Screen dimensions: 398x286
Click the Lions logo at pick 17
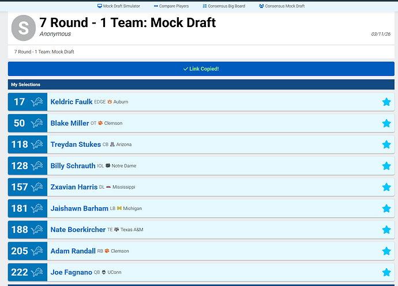pyautogui.click(x=37, y=102)
